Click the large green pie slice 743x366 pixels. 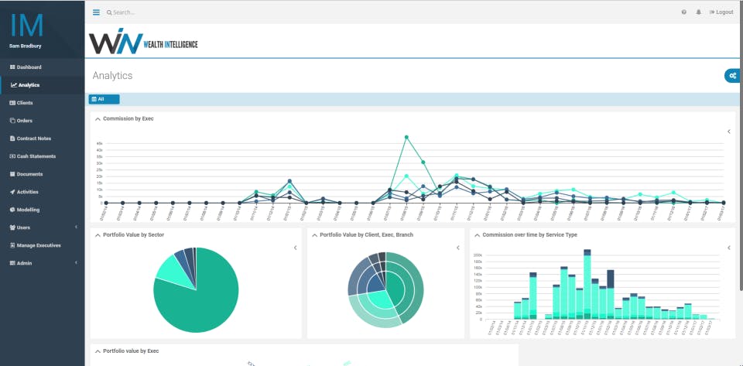point(199,303)
